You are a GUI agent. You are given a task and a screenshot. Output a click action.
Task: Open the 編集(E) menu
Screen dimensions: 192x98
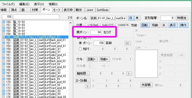[x=24, y=4]
